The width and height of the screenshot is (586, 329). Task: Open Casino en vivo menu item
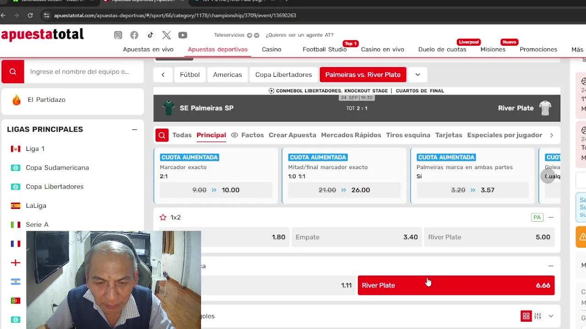[383, 49]
